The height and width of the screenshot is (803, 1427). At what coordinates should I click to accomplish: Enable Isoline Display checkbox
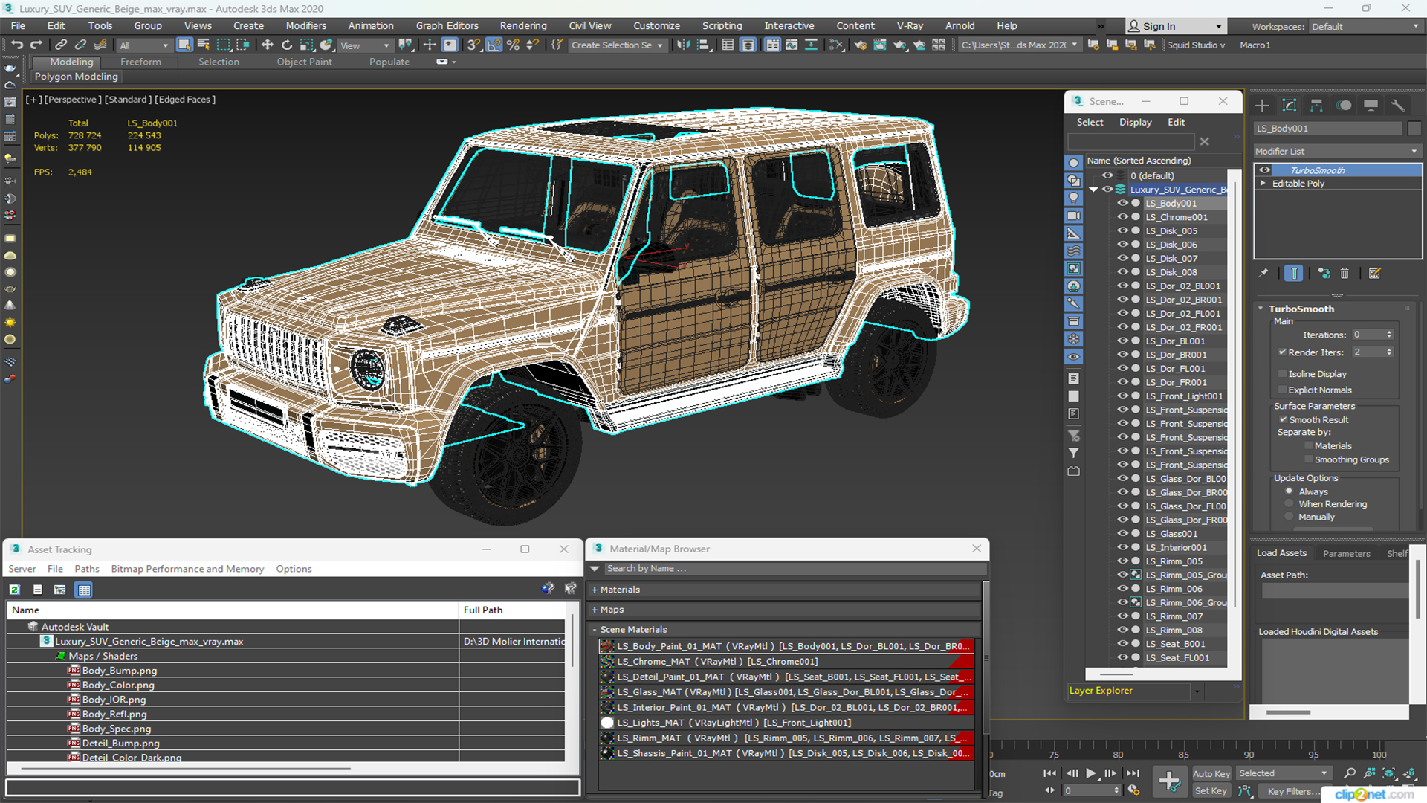[1282, 374]
